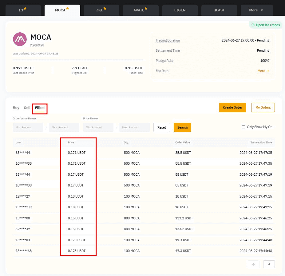The height and width of the screenshot is (276, 285).
Task: Click the 2024-06-27 17:47:15 time for 12****27
Action: (255, 196)
